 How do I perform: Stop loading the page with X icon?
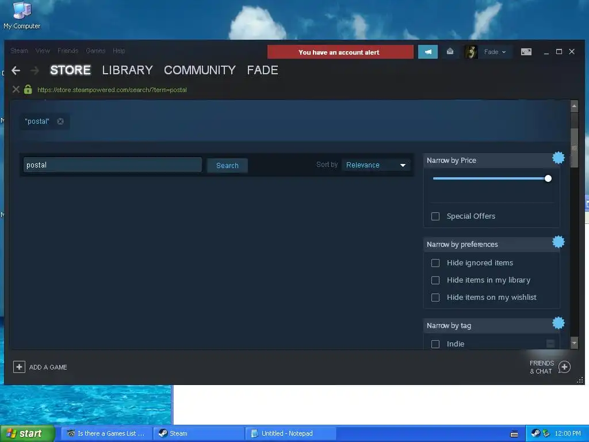[x=16, y=89]
